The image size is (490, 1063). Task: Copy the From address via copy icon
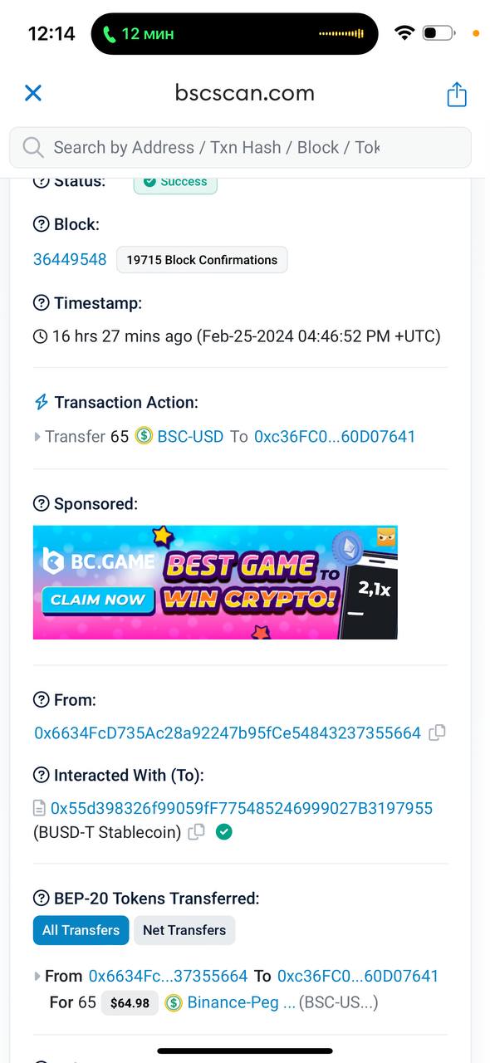pyautogui.click(x=437, y=732)
